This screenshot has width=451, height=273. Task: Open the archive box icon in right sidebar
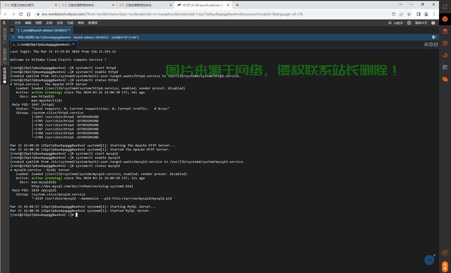tap(445, 31)
